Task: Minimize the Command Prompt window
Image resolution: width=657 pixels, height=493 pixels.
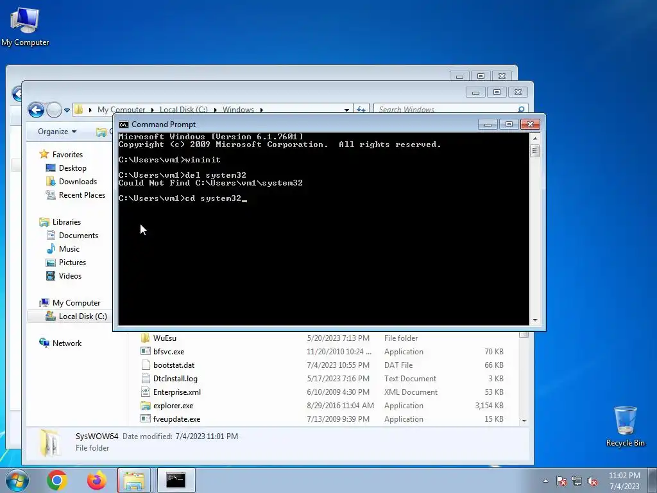Action: 488,124
